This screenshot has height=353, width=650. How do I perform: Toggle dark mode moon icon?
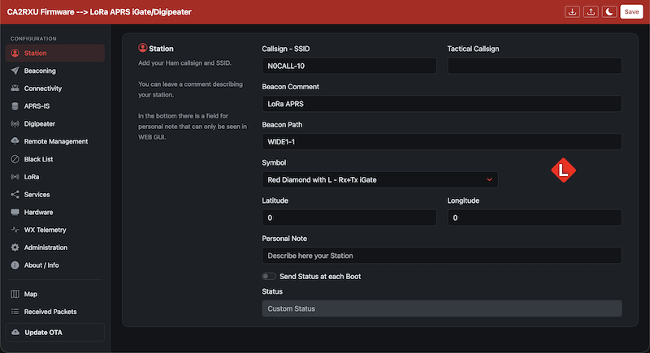tap(609, 12)
